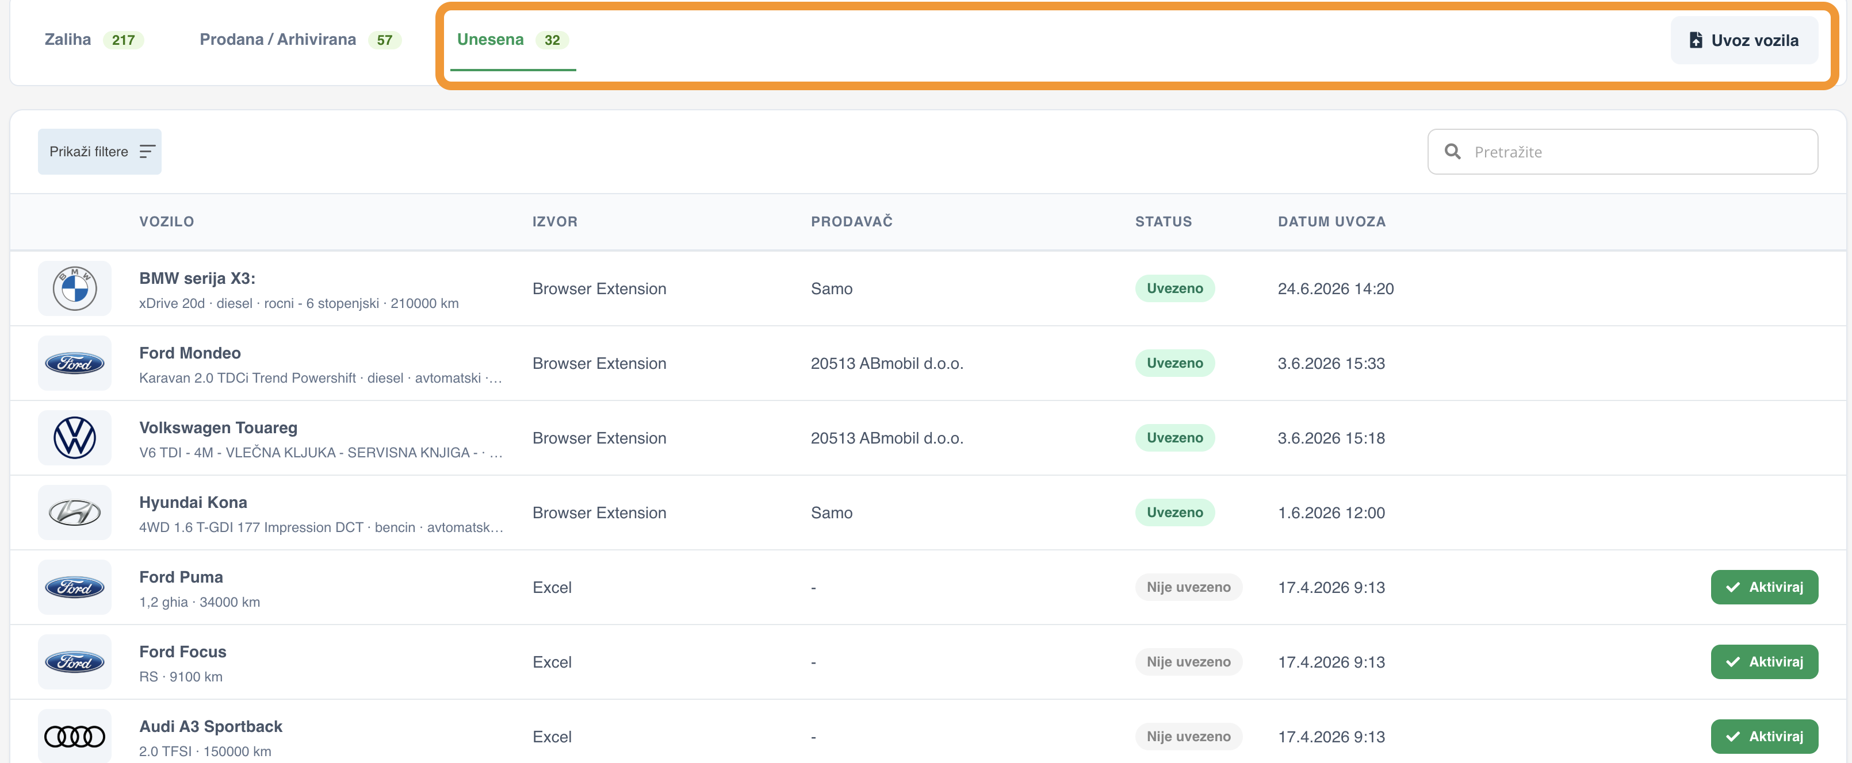This screenshot has width=1852, height=763.
Task: Click the BMW logo icon
Action: pos(75,289)
